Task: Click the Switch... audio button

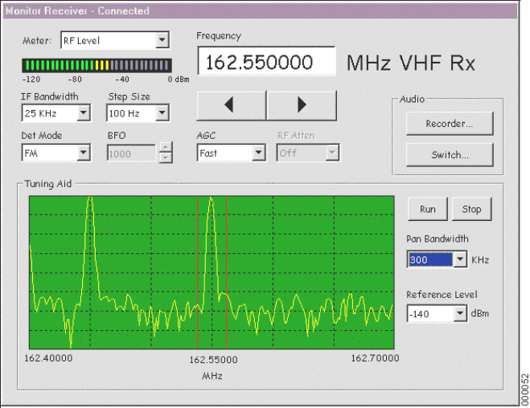Action: [450, 155]
